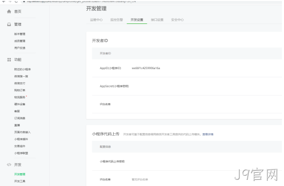Click the 开发 section heading in sidebar

pyautogui.click(x=18, y=165)
